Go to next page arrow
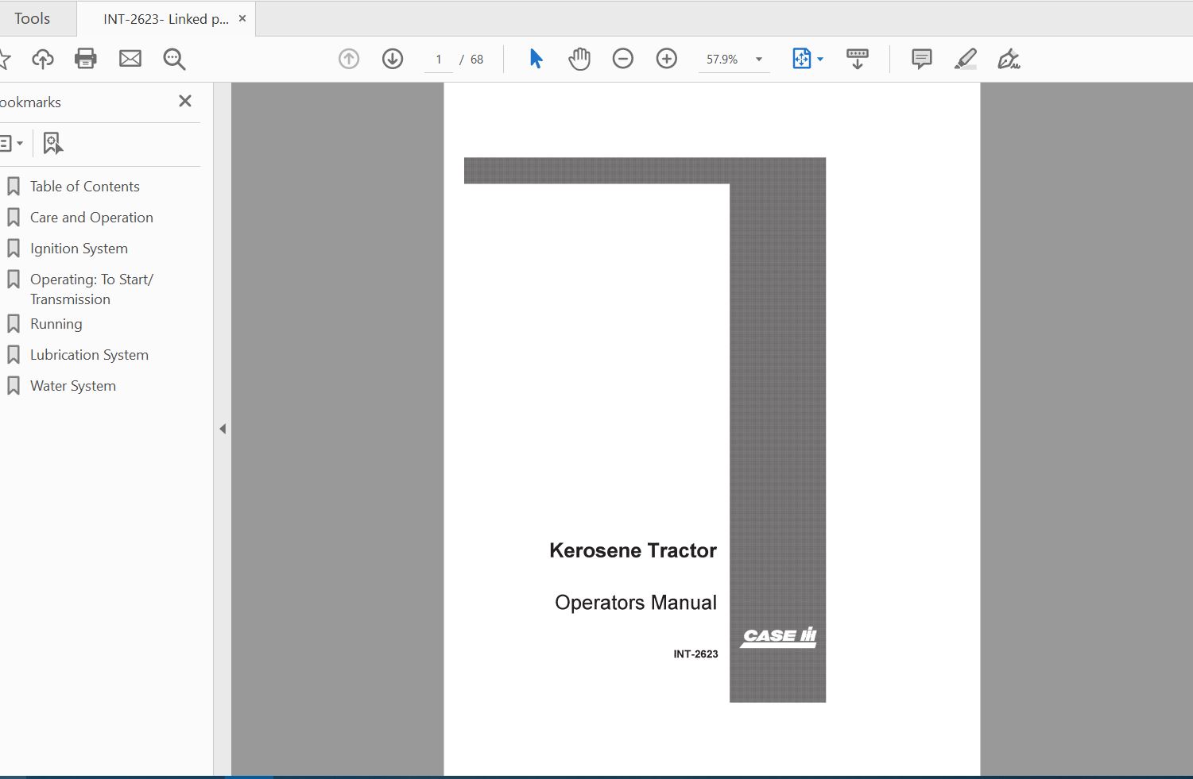Viewport: 1193px width, 779px height. click(393, 59)
